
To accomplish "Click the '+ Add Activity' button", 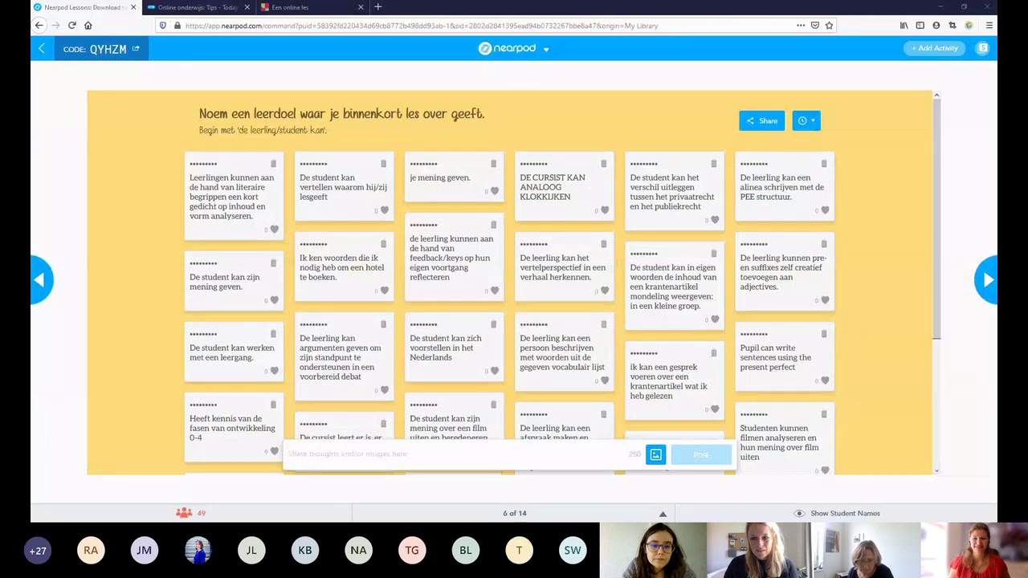I will click(x=935, y=48).
